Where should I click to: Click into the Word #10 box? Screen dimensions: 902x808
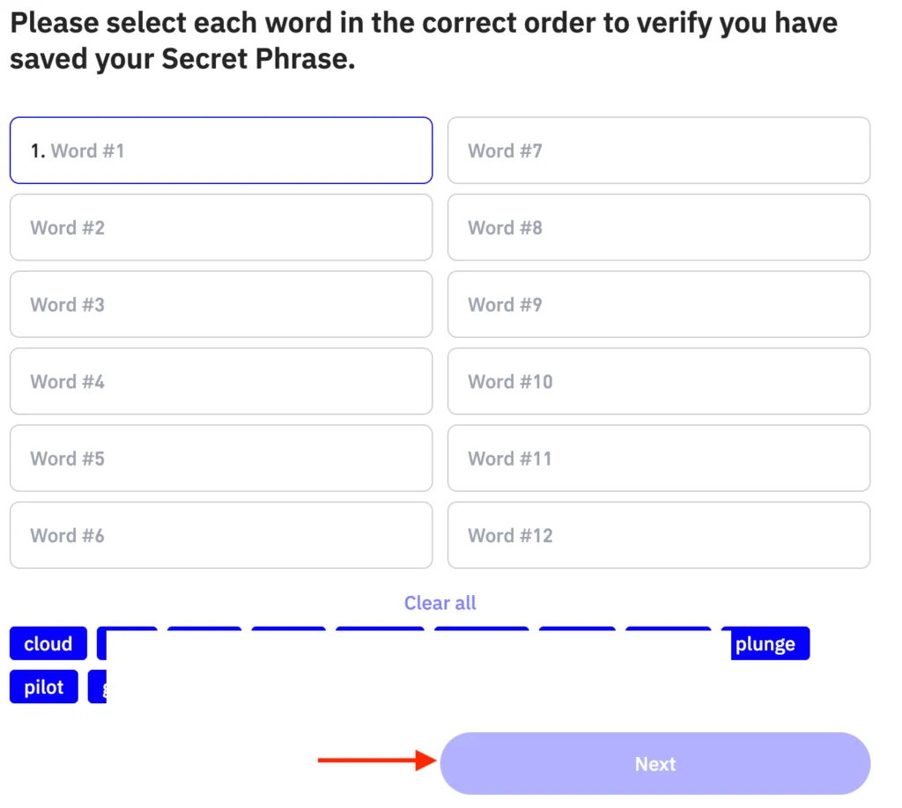tap(659, 381)
